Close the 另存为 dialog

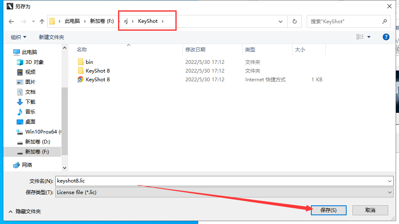tap(389, 6)
